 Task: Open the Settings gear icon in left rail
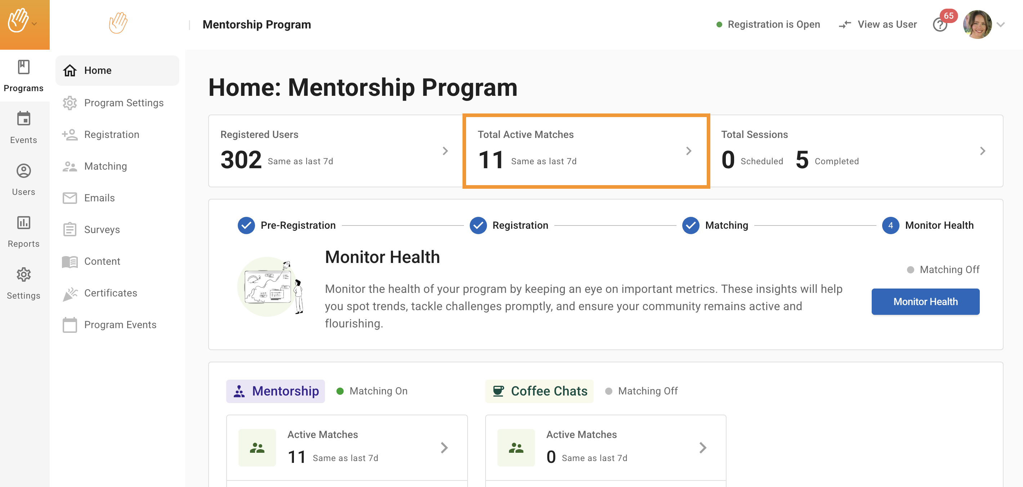click(x=23, y=274)
